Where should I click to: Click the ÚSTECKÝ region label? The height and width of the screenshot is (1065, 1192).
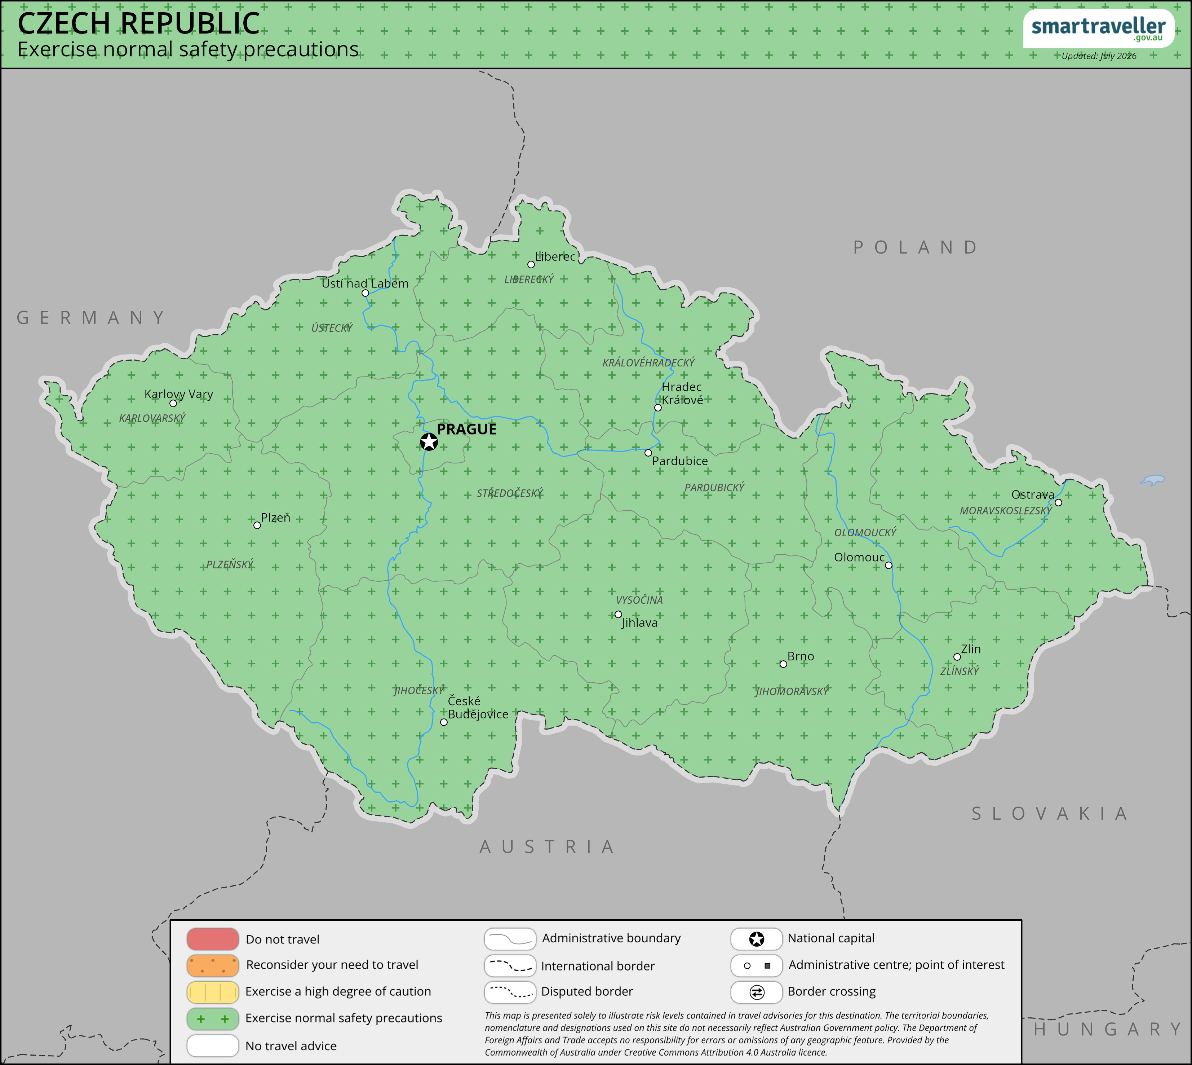pos(332,328)
